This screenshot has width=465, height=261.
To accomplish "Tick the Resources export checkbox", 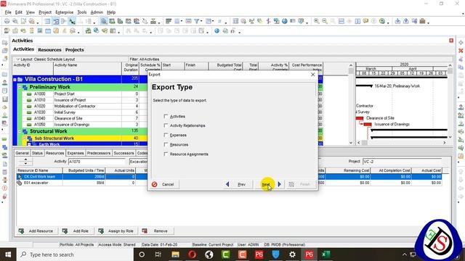I will click(x=166, y=144).
